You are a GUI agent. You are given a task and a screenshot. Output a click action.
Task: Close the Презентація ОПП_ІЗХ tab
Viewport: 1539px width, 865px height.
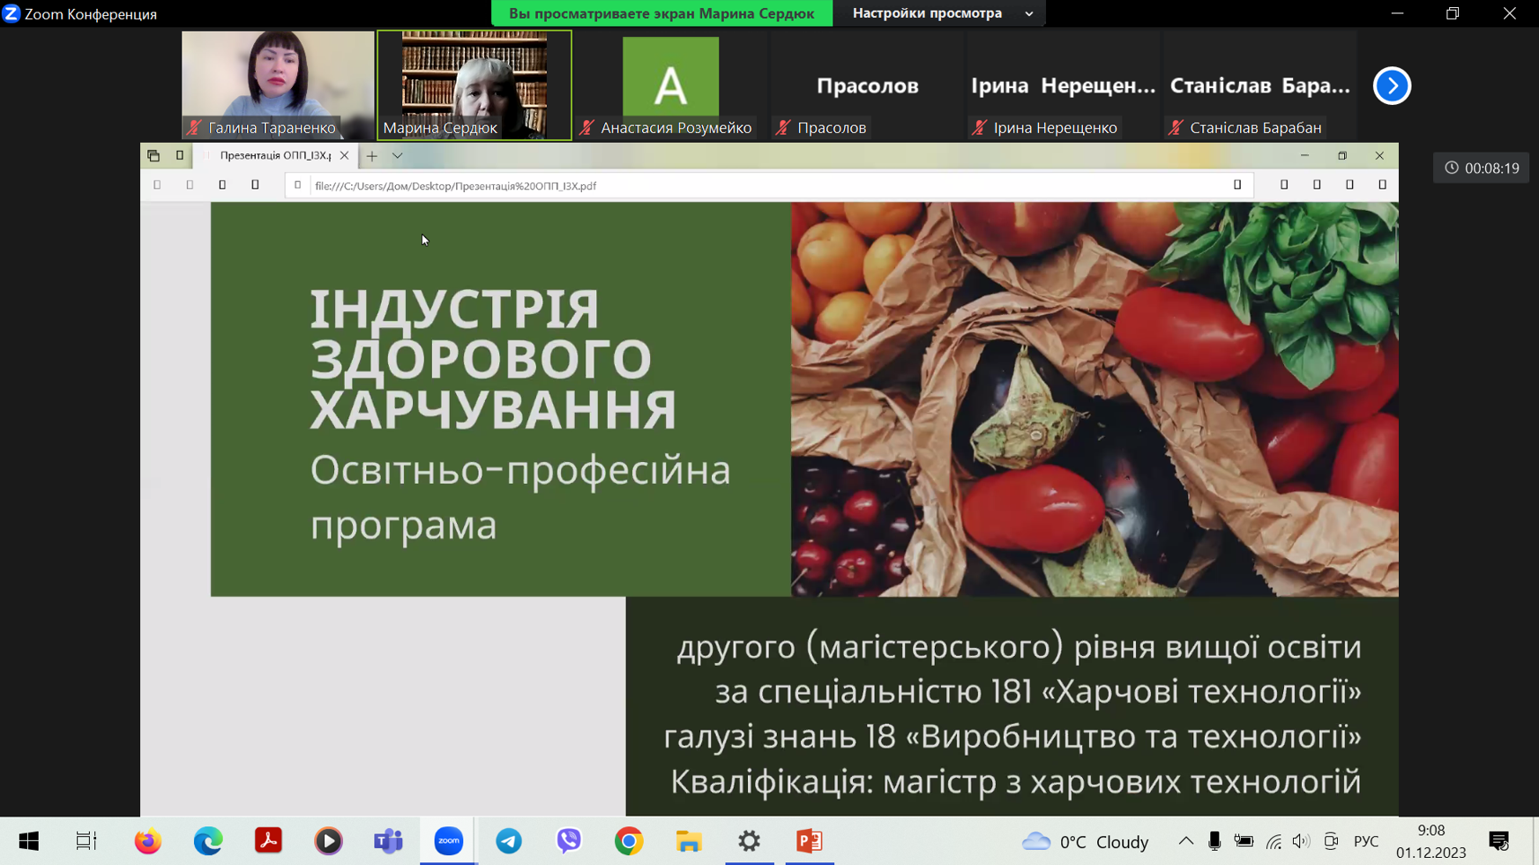point(344,156)
